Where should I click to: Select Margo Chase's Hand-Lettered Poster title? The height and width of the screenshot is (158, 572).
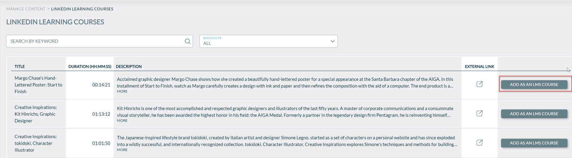click(x=38, y=85)
